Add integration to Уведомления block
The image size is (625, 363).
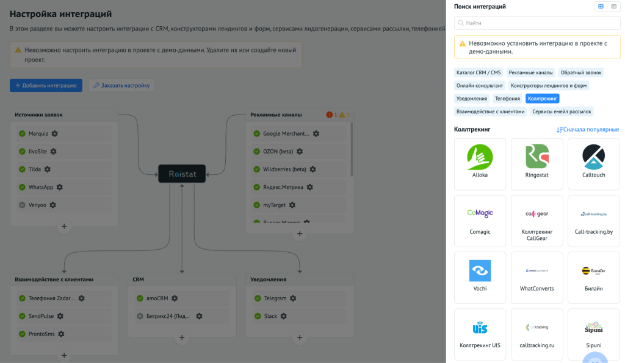click(299, 337)
